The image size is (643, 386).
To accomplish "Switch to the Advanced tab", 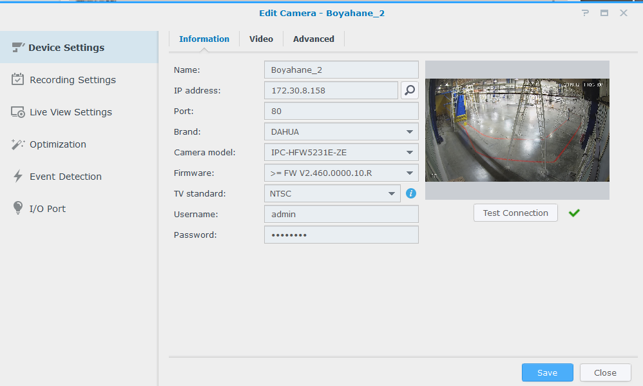I will tap(314, 39).
